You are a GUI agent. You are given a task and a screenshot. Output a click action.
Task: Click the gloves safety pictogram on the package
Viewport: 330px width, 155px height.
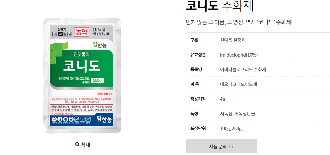[x=60, y=119]
